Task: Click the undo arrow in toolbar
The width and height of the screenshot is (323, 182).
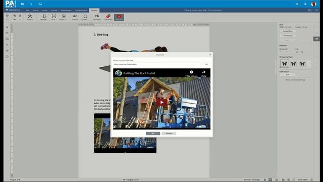Action: coord(15,20)
